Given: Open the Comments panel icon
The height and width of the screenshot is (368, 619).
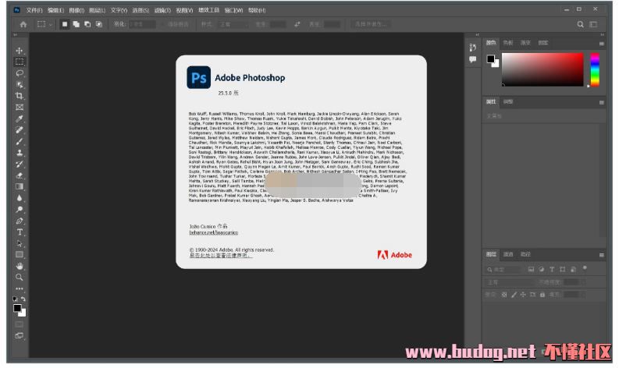Looking at the screenshot, I should click(x=472, y=59).
